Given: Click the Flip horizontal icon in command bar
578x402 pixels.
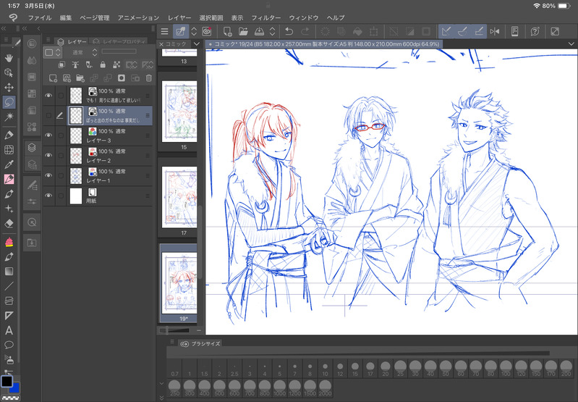Looking at the screenshot, I should point(495,32).
